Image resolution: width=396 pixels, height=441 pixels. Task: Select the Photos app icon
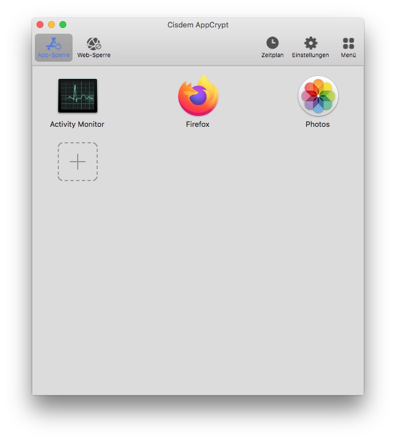pyautogui.click(x=318, y=96)
